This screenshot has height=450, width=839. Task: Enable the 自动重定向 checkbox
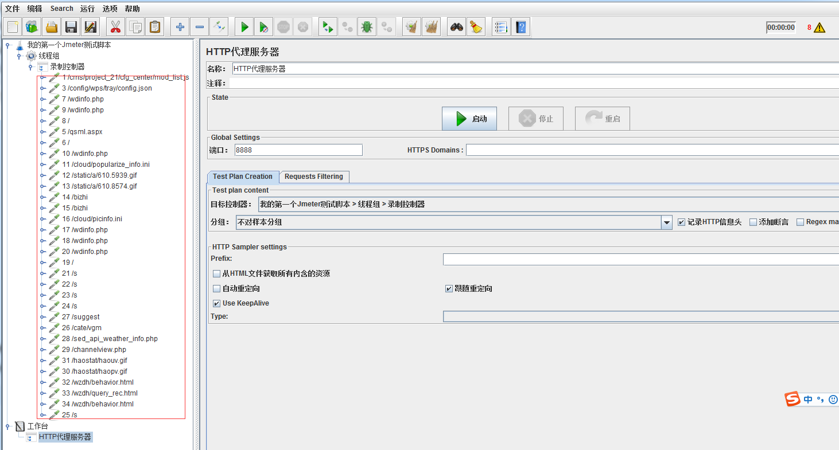217,289
